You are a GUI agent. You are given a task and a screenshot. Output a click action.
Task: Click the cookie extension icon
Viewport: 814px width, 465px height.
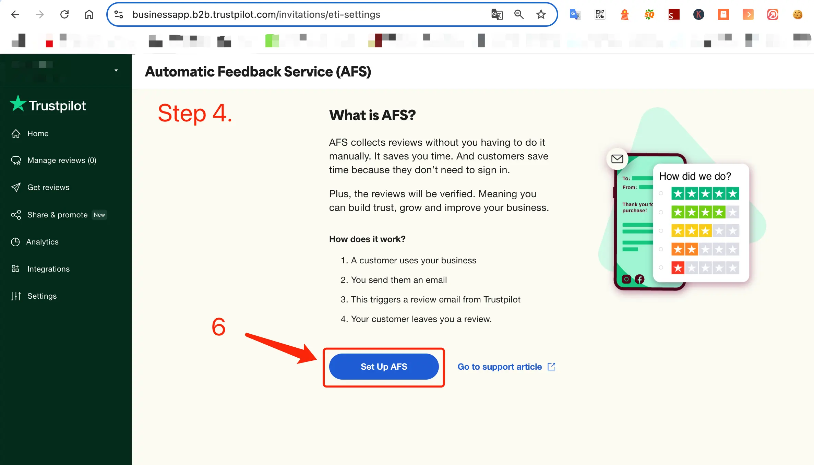(798, 14)
